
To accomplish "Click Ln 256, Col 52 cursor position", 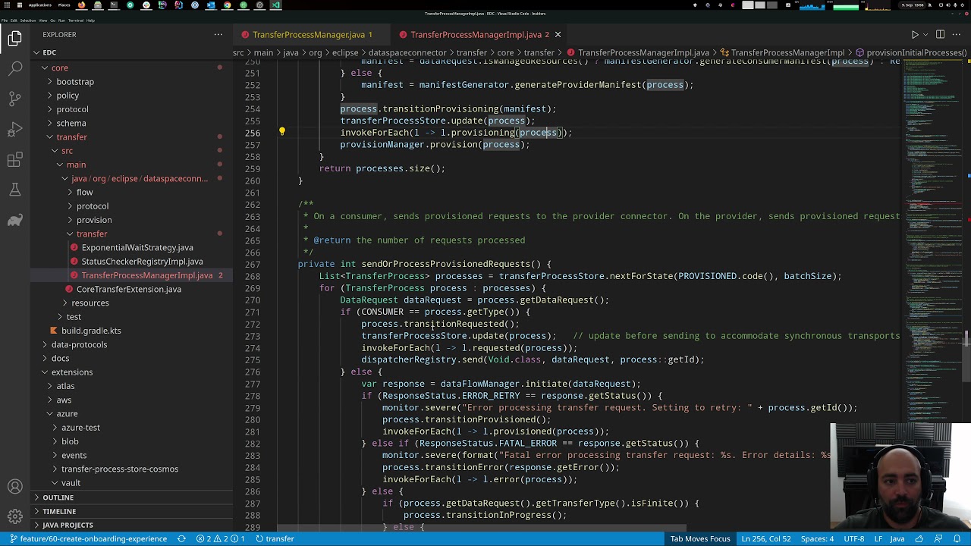I will pyautogui.click(x=765, y=538).
